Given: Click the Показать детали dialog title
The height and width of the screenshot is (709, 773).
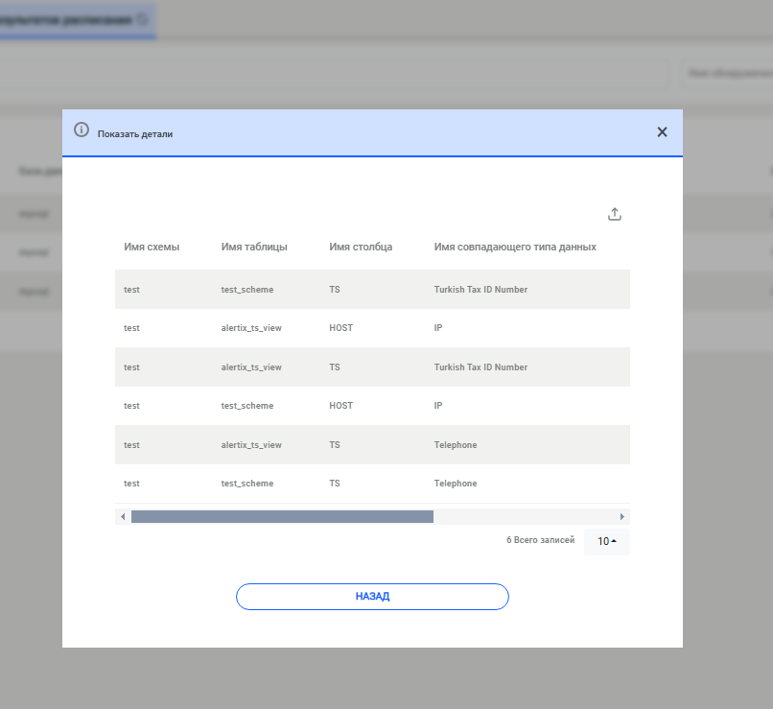Looking at the screenshot, I should 135,134.
